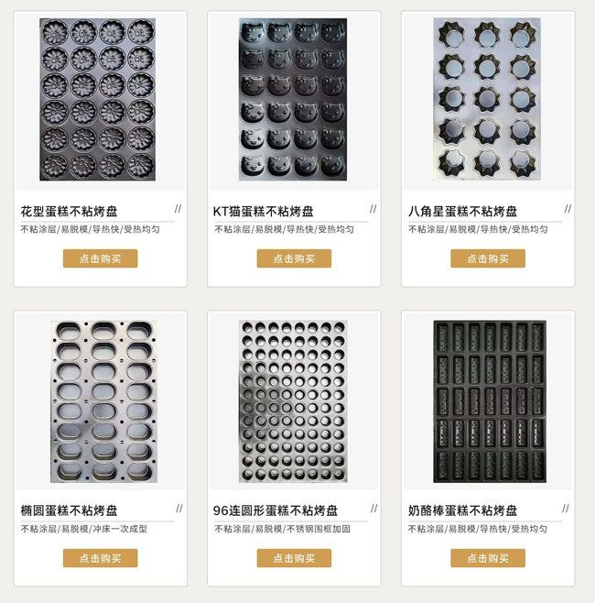Open the 花型蛋糕不粘烤盘 product title
The image size is (595, 603).
coord(70,211)
